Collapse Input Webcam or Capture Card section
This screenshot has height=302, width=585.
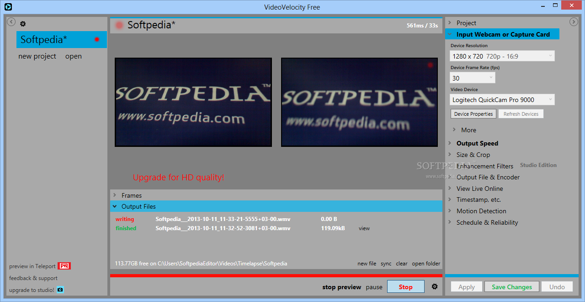[502, 34]
